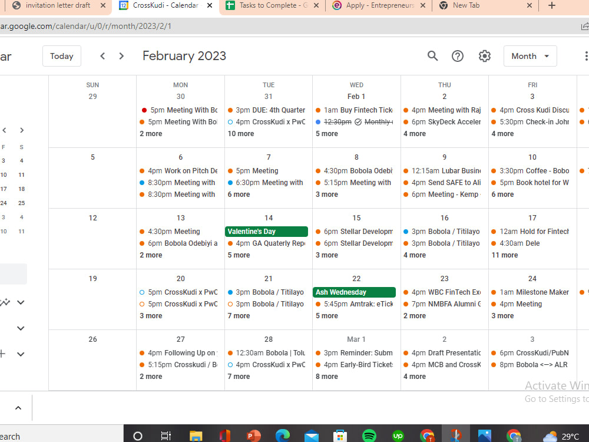Mark the 12:30pm Monthly task on Feb 1
This screenshot has height=442, width=589.
355,122
